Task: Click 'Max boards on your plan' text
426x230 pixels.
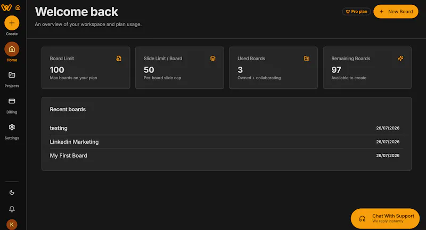Action: point(73,78)
